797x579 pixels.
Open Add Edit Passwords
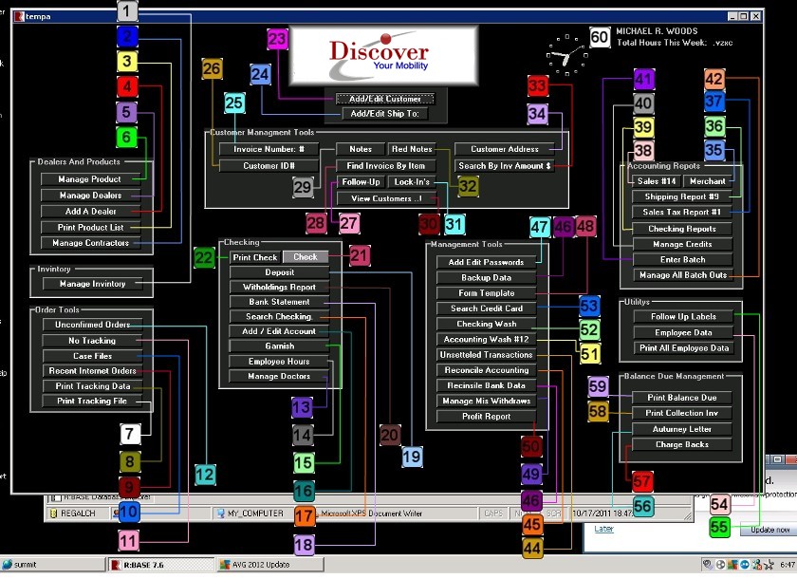point(487,262)
